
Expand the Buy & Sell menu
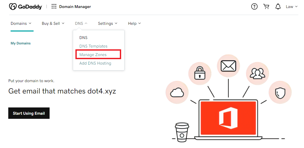pos(53,24)
